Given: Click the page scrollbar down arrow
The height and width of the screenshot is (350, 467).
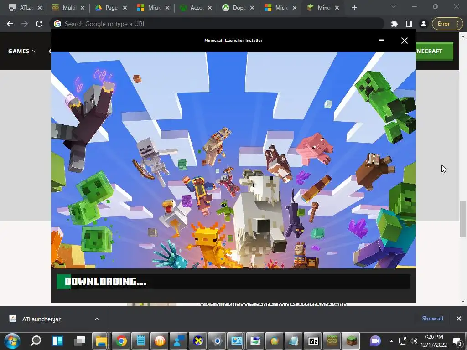Looking at the screenshot, I should pos(463,302).
